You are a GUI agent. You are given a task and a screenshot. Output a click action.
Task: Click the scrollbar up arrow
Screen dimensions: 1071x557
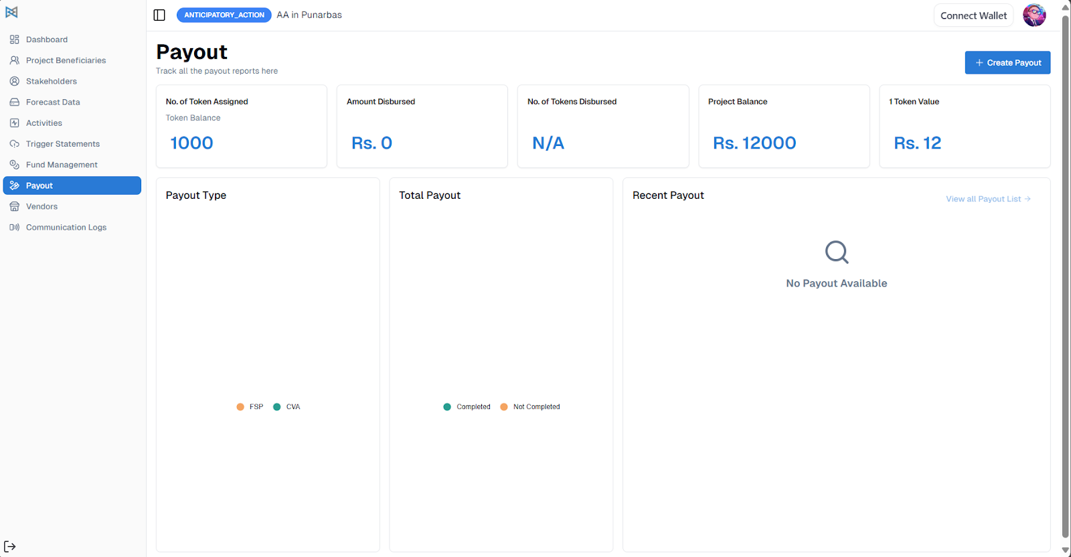click(x=1066, y=7)
